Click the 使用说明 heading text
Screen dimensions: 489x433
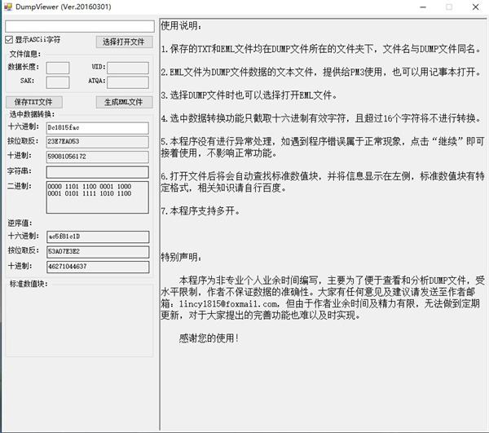[x=181, y=25]
